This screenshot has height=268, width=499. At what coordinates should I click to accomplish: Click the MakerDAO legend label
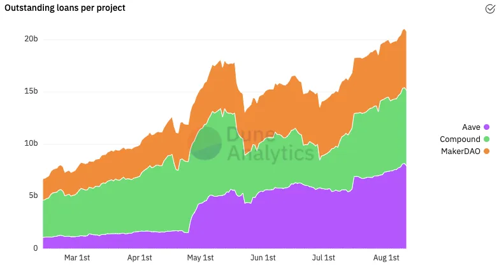[461, 152]
